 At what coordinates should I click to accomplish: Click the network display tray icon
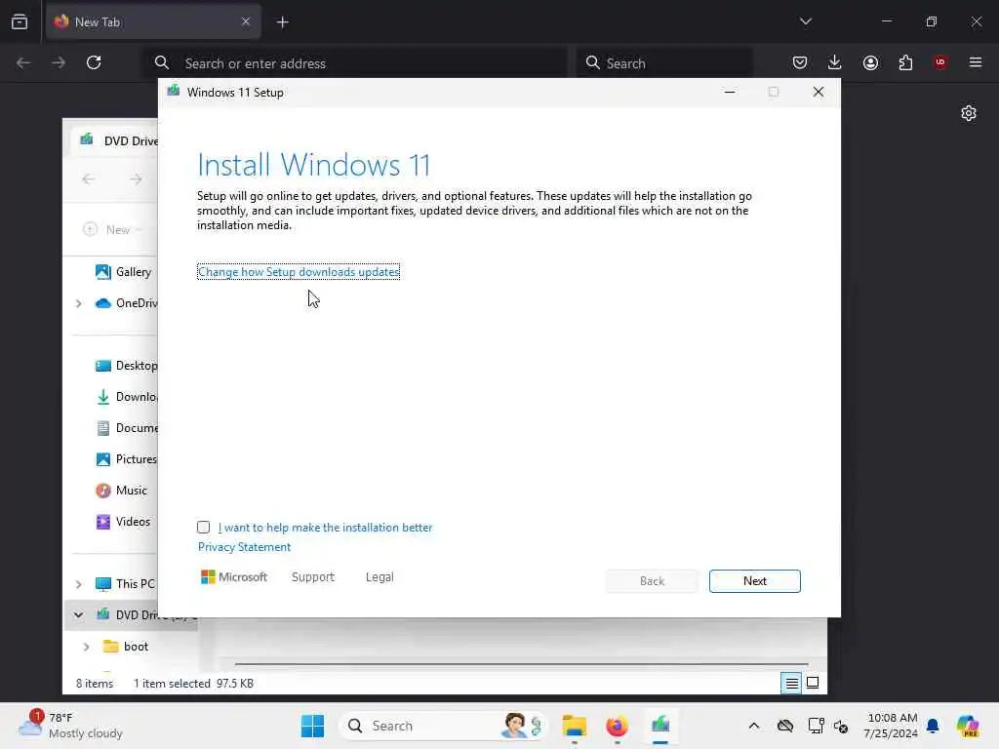[x=816, y=726]
